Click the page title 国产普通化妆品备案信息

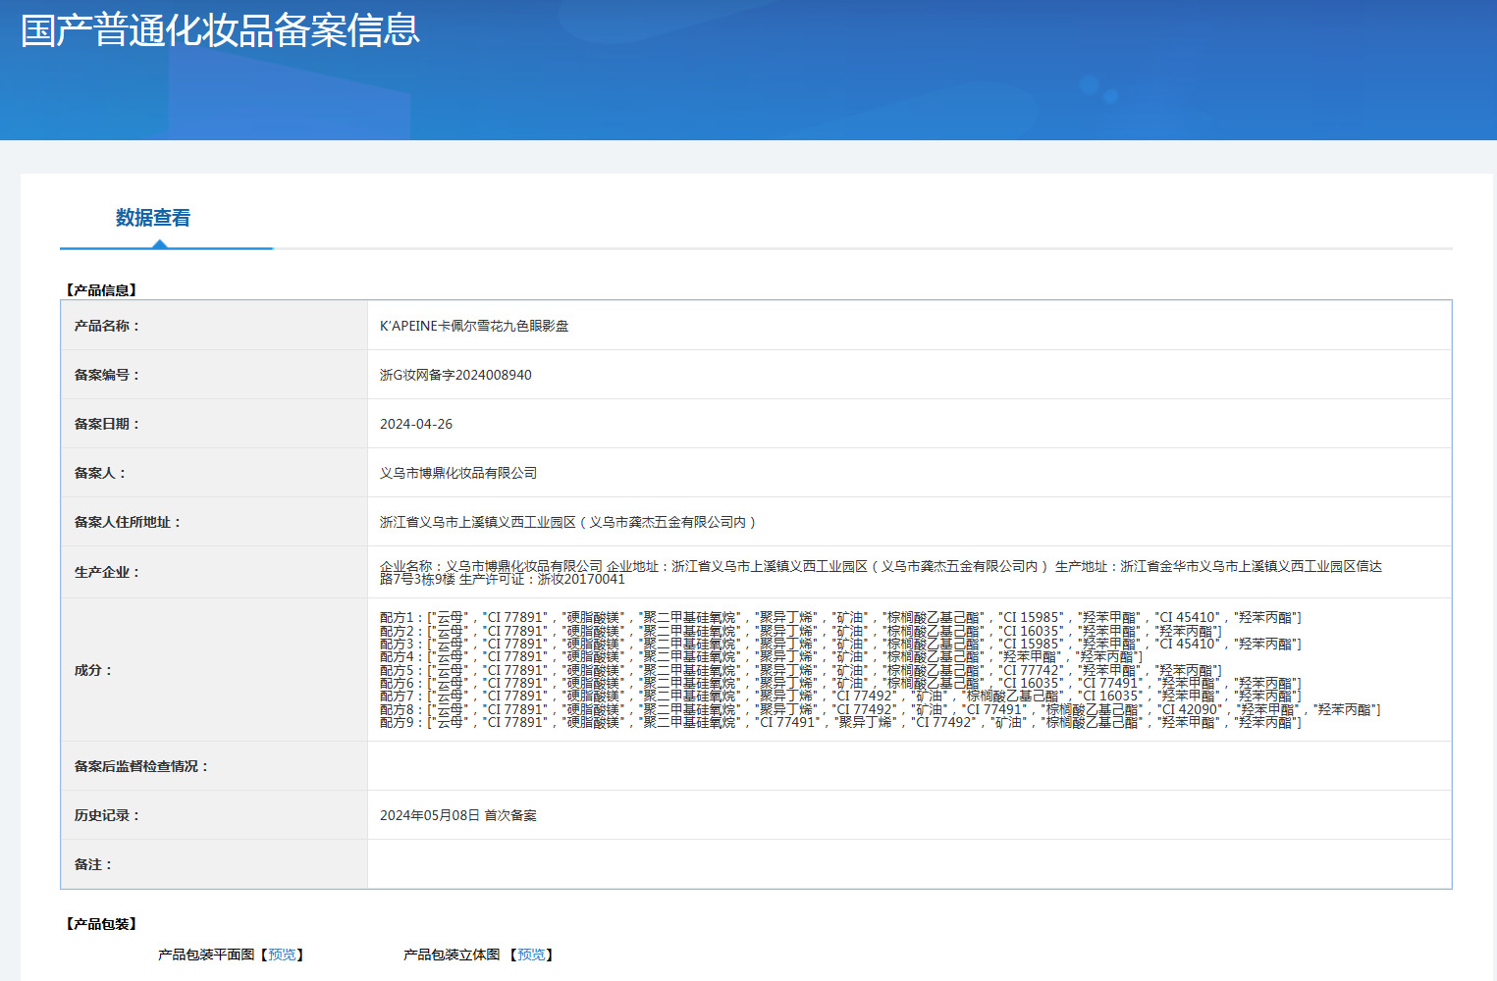click(220, 30)
